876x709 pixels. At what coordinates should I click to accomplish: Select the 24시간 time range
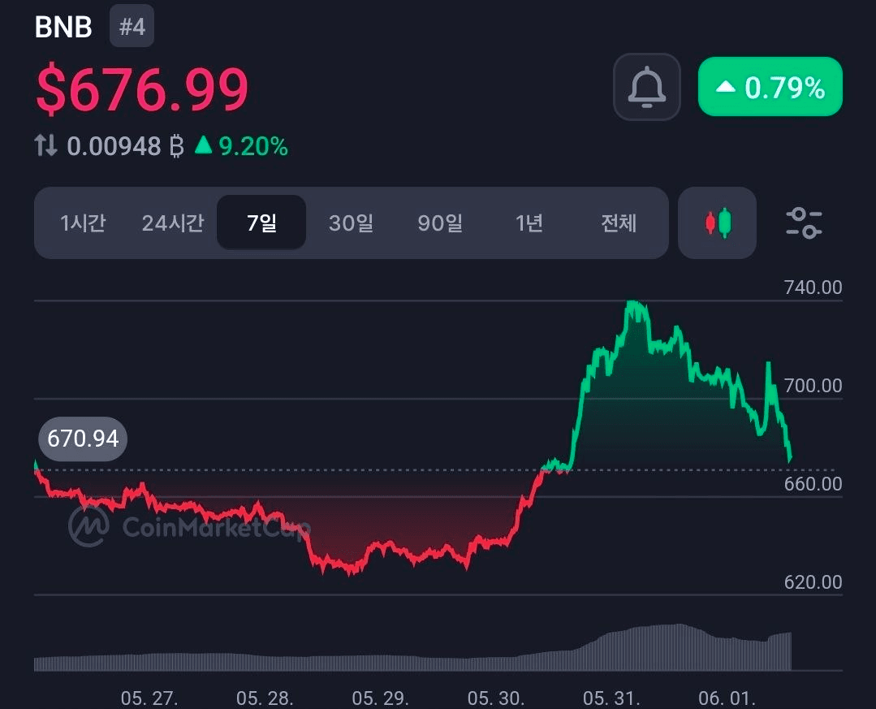(x=173, y=223)
